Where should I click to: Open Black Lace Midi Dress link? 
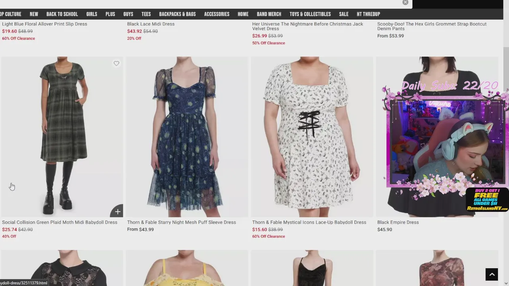[151, 24]
